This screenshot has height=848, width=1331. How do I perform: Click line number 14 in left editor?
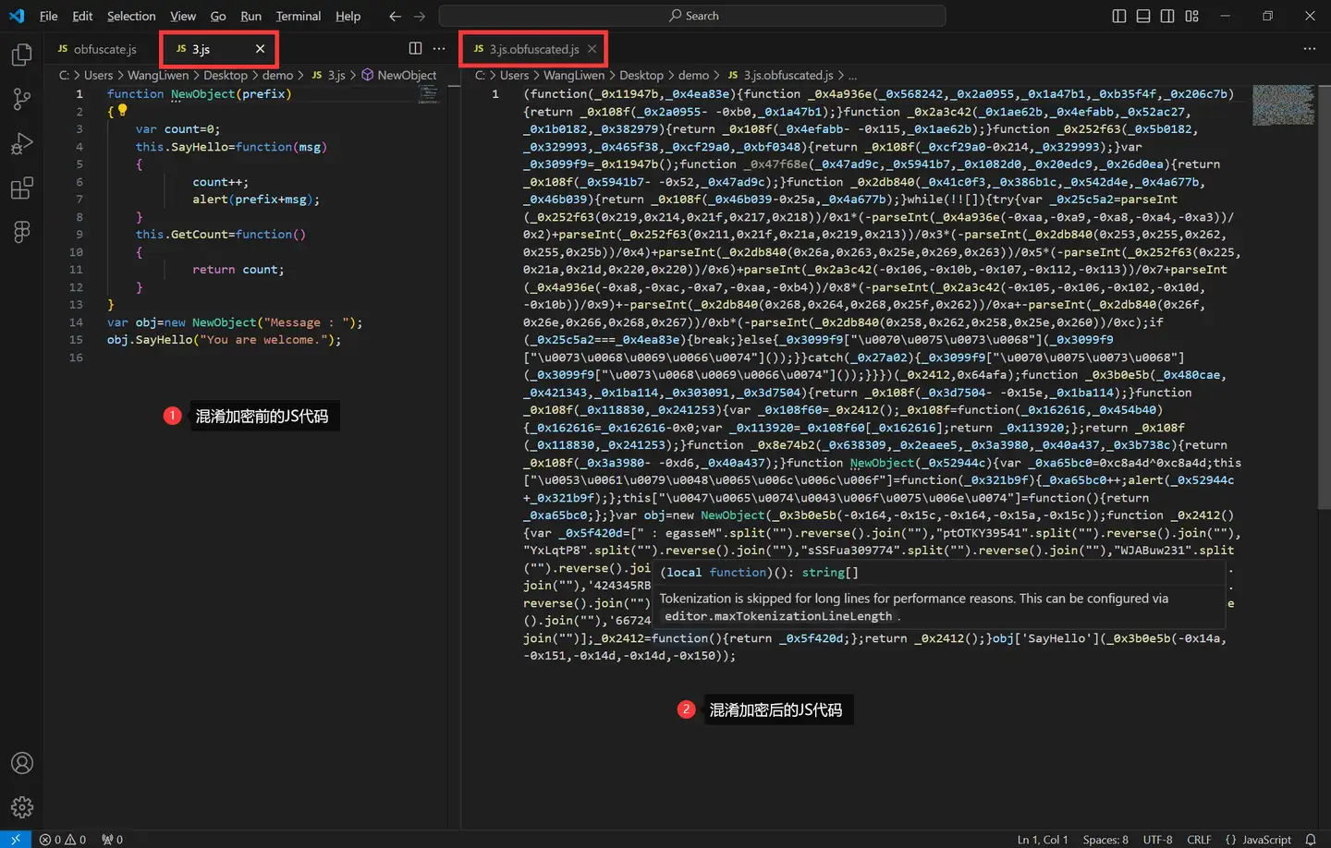click(x=76, y=322)
